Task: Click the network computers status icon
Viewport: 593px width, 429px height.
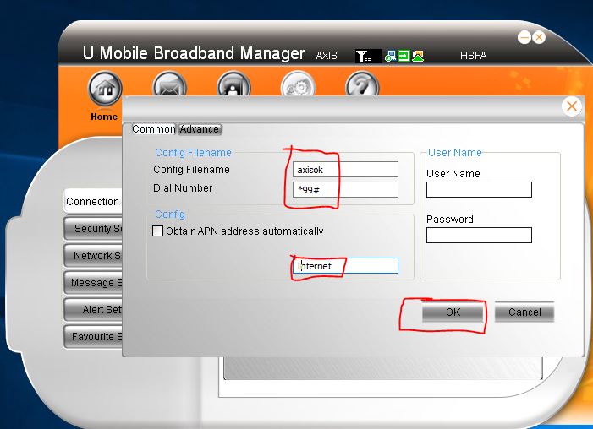Action: pyautogui.click(x=390, y=57)
